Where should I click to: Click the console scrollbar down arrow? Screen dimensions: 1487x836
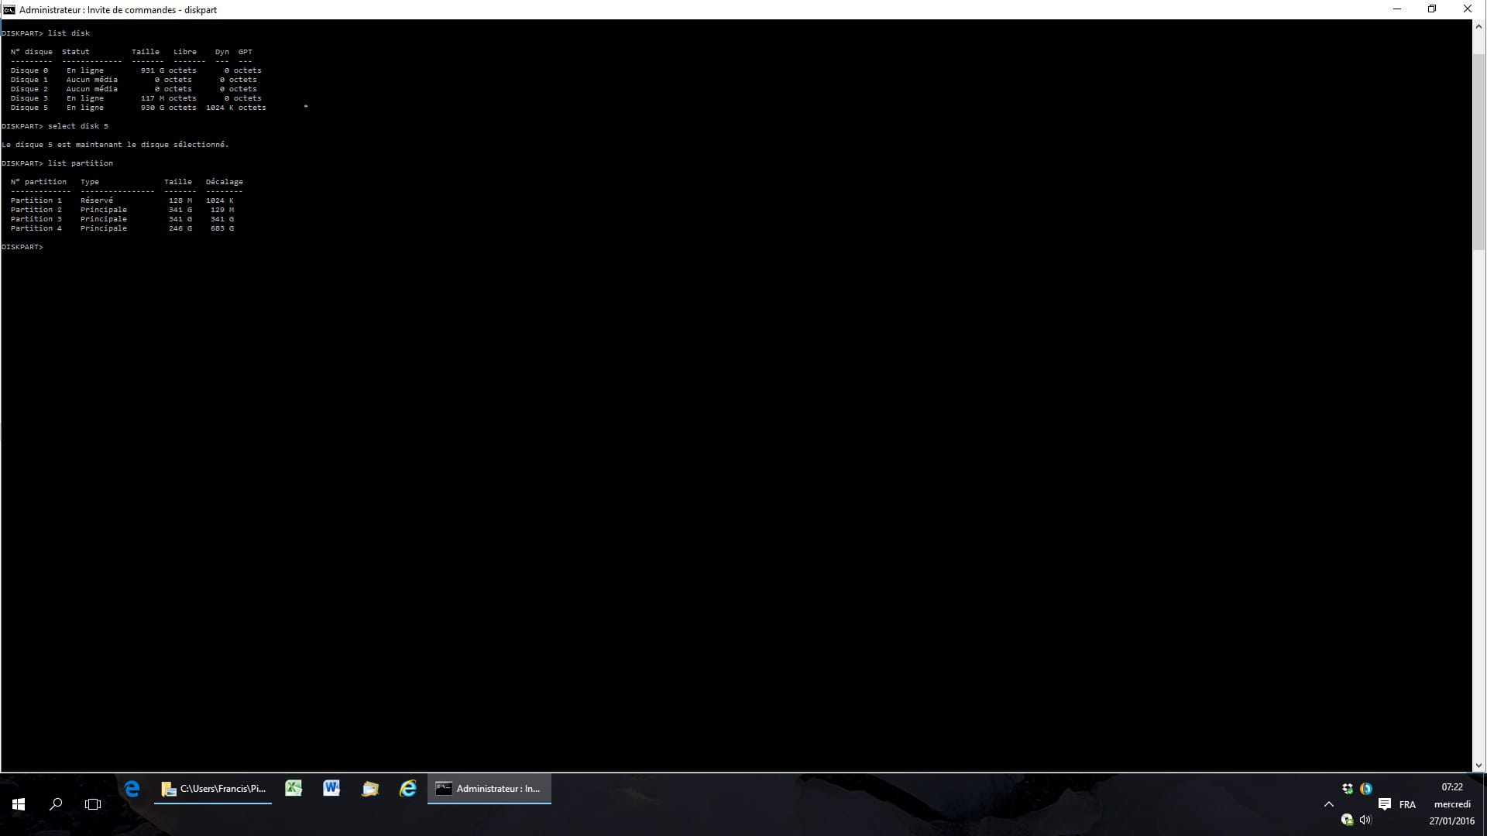point(1478,765)
